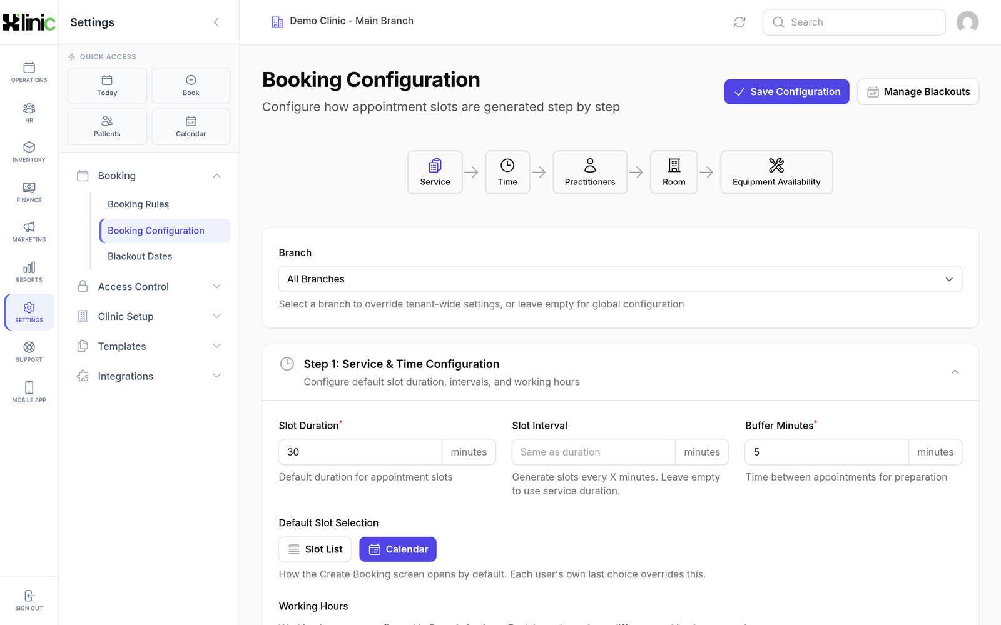
Task: Go to Inventory module
Action: point(29,152)
